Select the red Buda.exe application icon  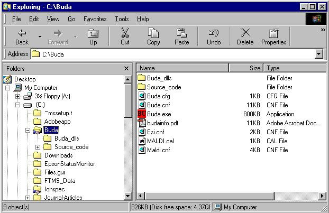tap(142, 114)
